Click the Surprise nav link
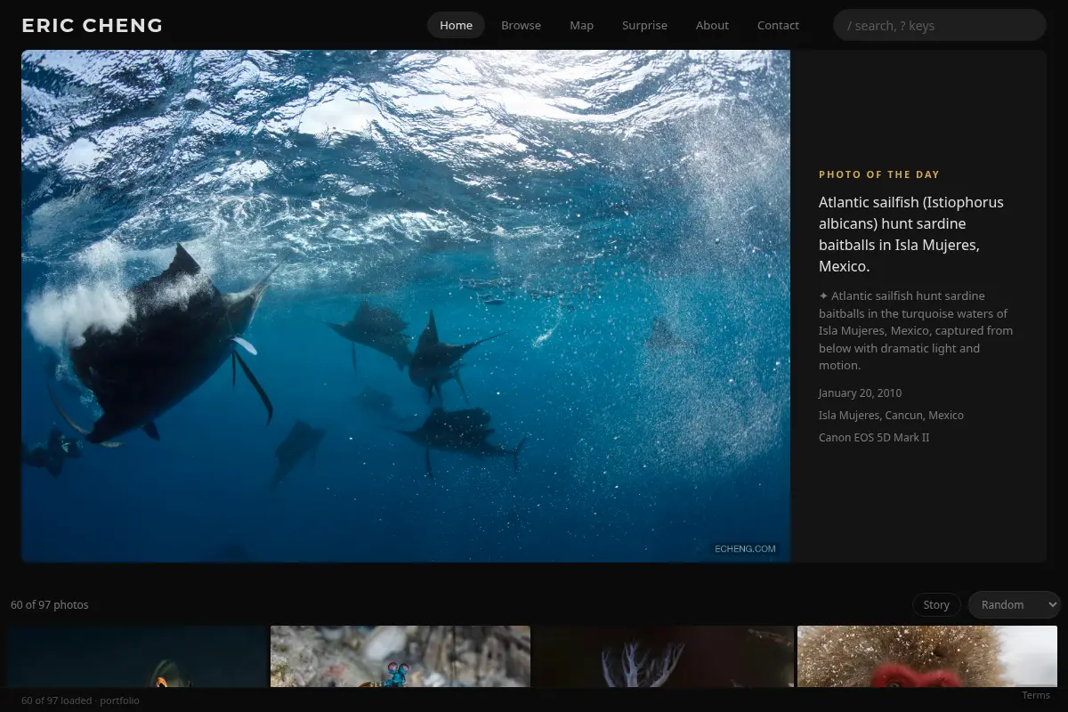The width and height of the screenshot is (1068, 712). click(644, 25)
